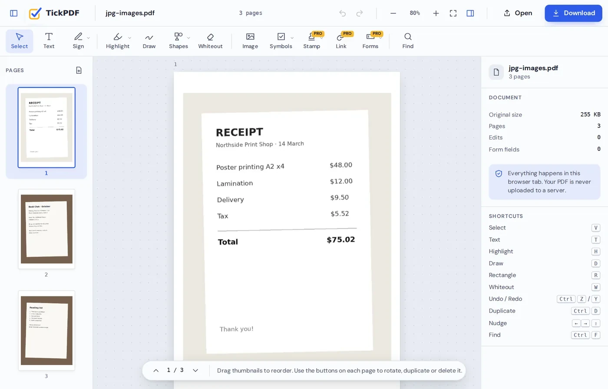The height and width of the screenshot is (389, 608).
Task: Expand the Symbols tool dropdown arrow
Action: click(292, 38)
